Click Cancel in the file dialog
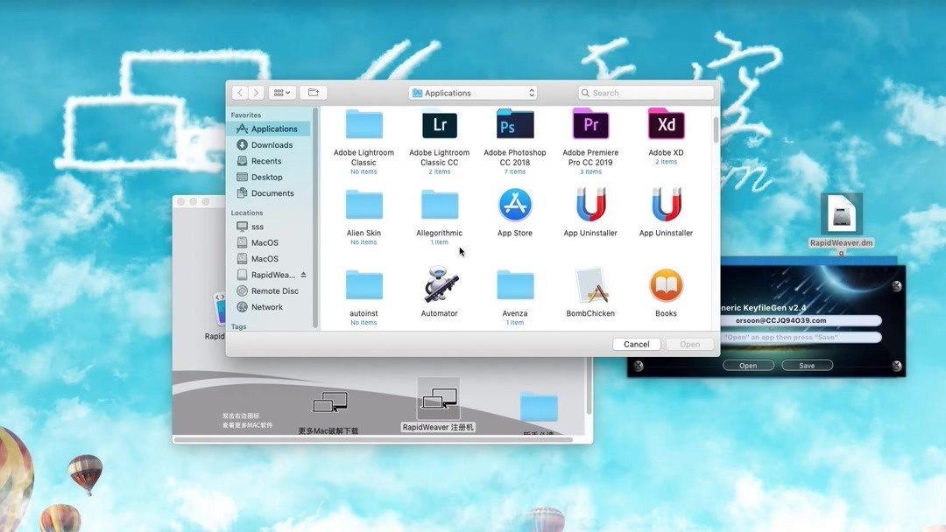Viewport: 946px width, 532px height. click(x=636, y=344)
